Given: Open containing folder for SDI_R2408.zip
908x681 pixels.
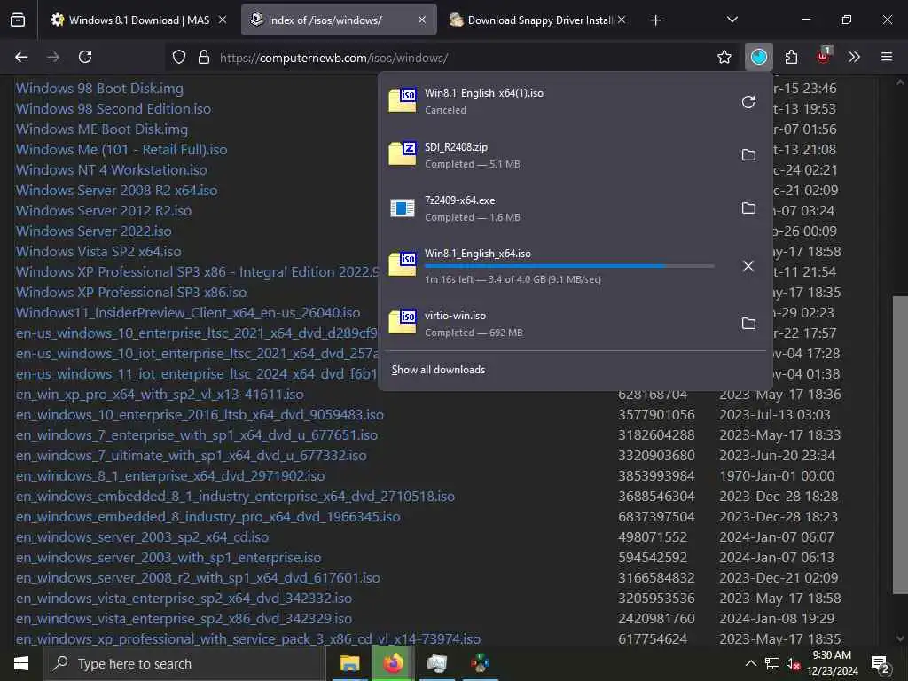Looking at the screenshot, I should pos(748,155).
